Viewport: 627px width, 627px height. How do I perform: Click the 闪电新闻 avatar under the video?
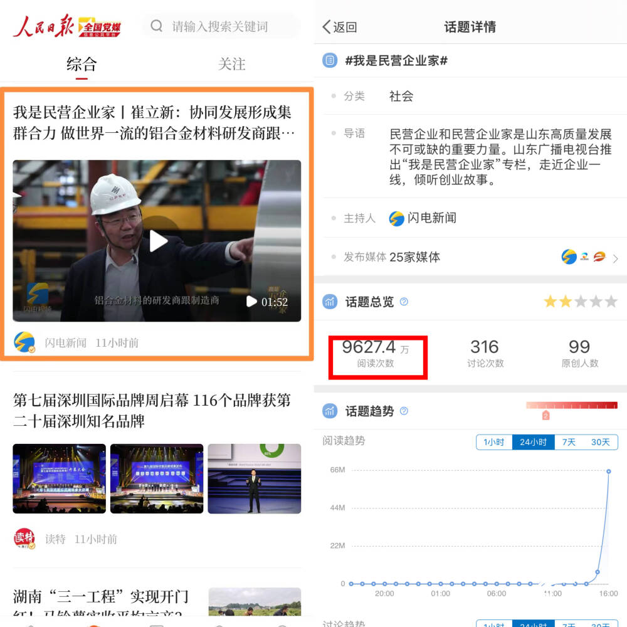(x=24, y=342)
